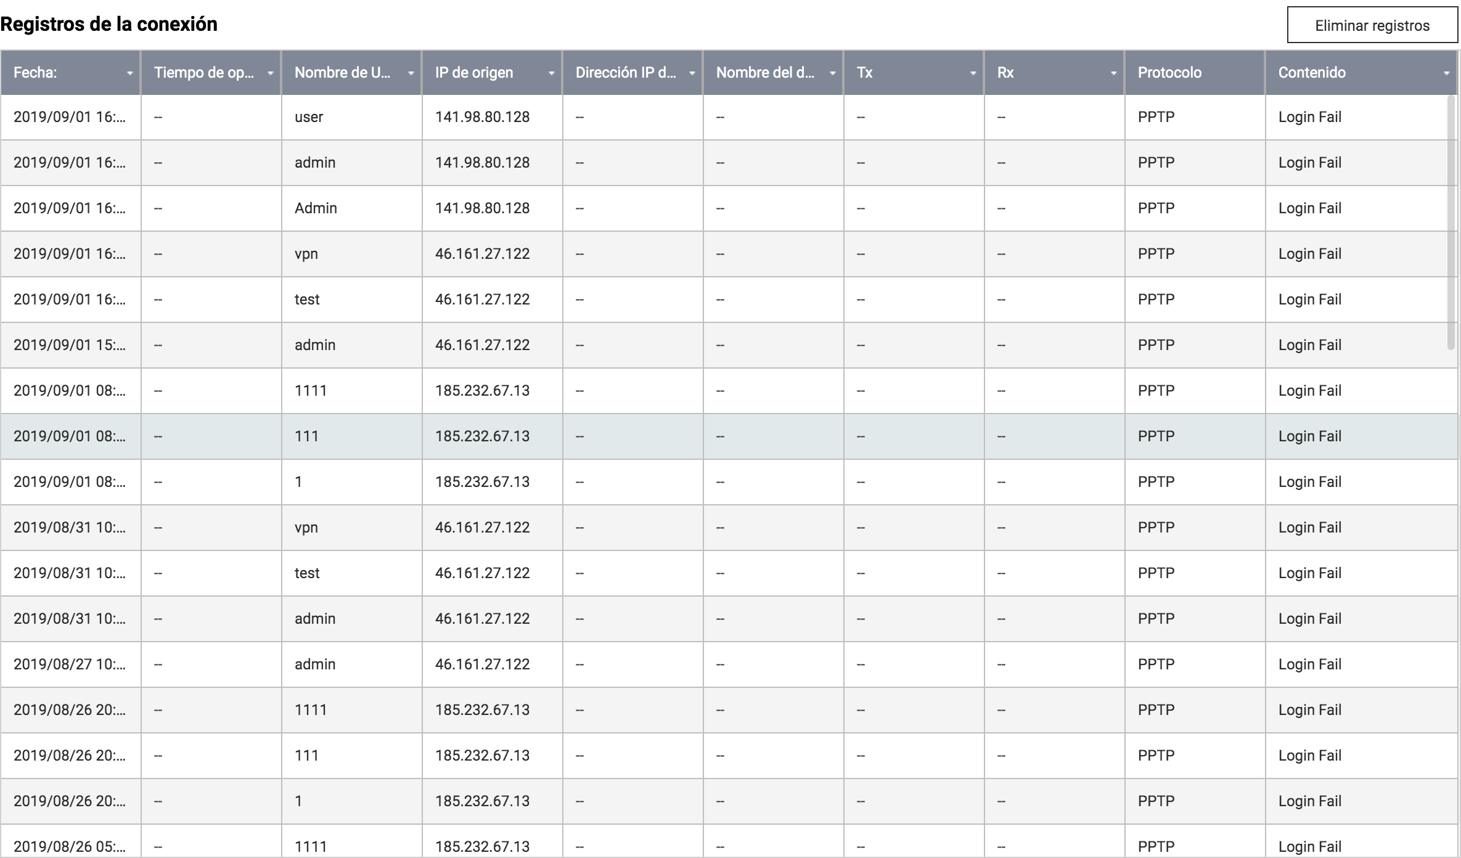Sort by the Fecha header label
The width and height of the screenshot is (1461, 858).
pos(35,73)
